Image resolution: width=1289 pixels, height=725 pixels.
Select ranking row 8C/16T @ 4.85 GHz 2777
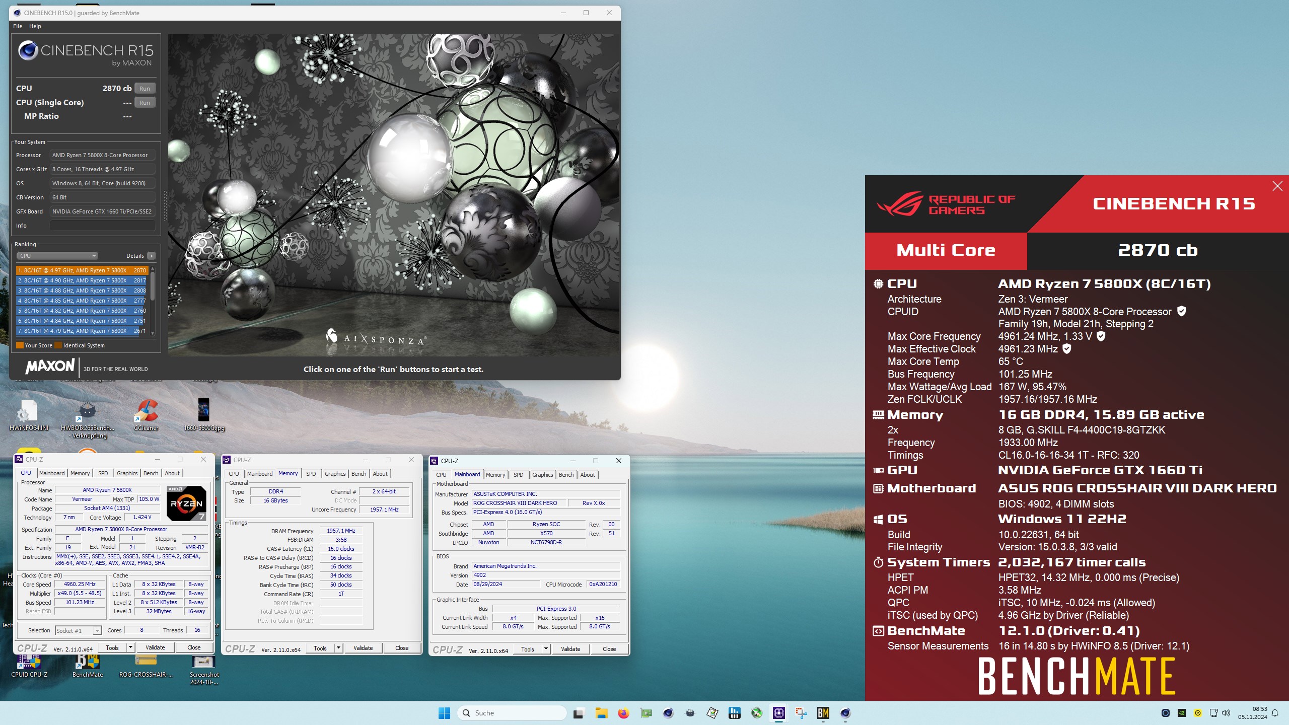pyautogui.click(x=82, y=301)
